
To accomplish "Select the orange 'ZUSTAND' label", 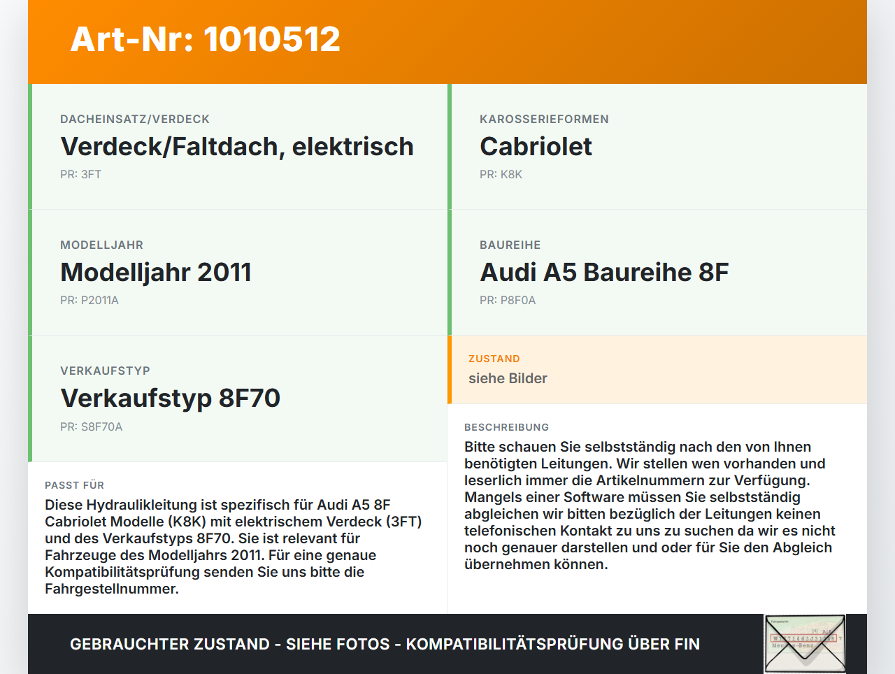I will 494,359.
